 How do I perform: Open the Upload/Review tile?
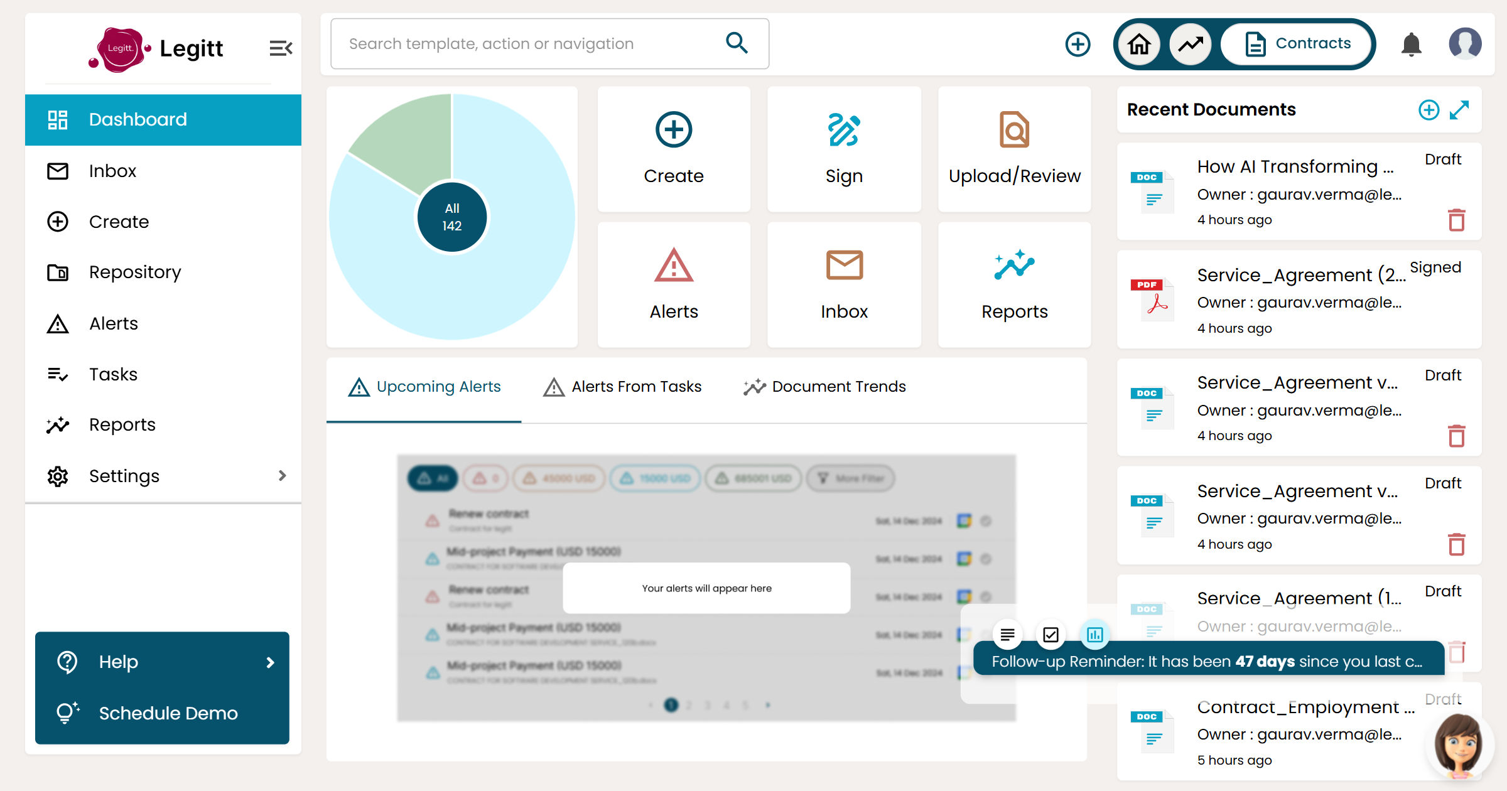[1015, 149]
